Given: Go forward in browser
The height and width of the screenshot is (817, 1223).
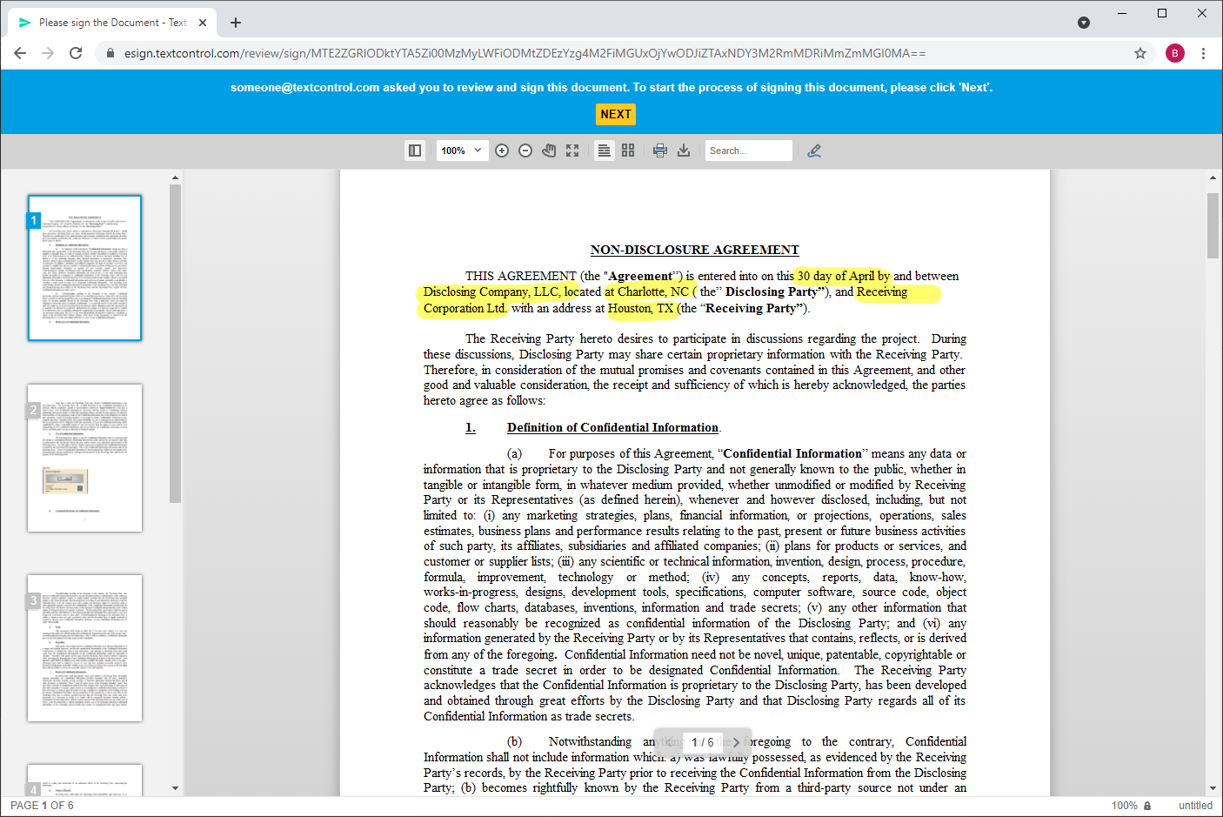Looking at the screenshot, I should 48,53.
